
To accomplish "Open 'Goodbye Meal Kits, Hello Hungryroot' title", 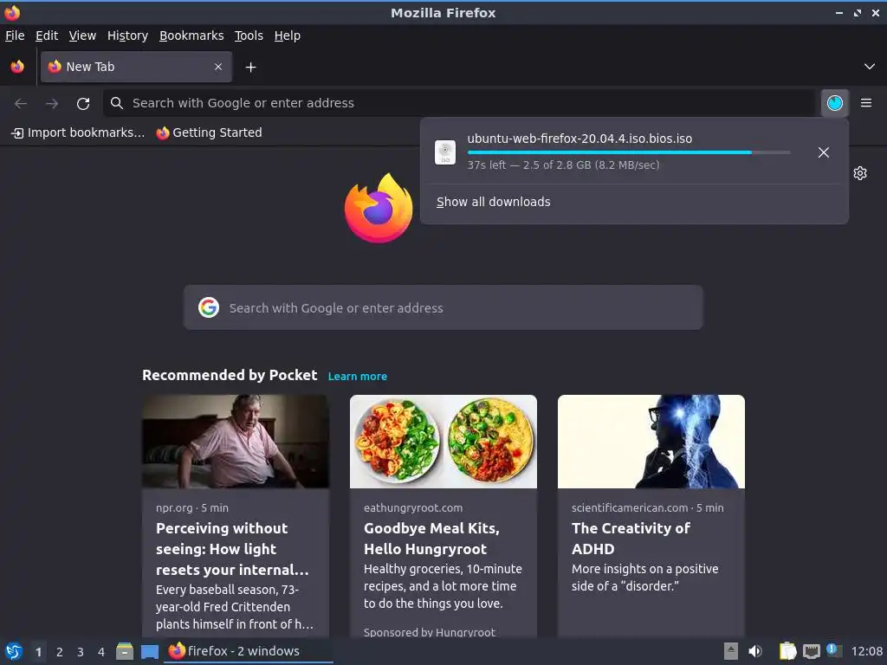I will pos(431,539).
